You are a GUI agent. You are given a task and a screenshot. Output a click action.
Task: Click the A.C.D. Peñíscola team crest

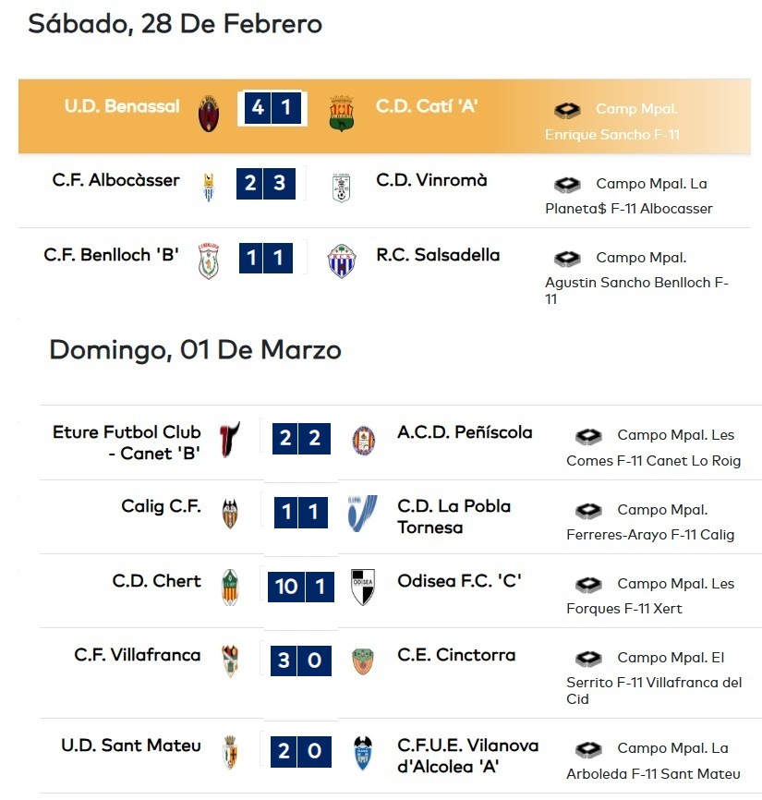pos(364,441)
